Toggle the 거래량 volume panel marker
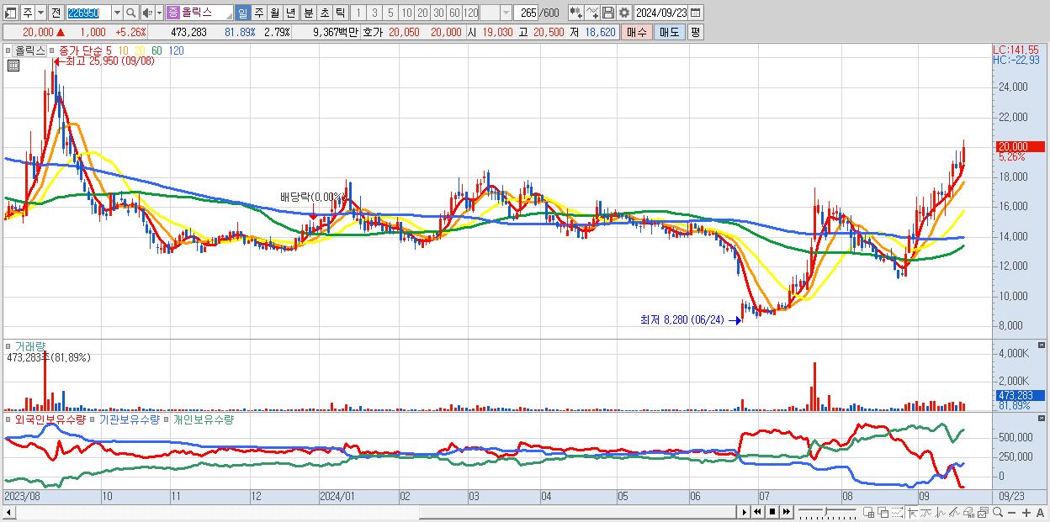Viewport: 1050px width, 522px height. [x=8, y=345]
